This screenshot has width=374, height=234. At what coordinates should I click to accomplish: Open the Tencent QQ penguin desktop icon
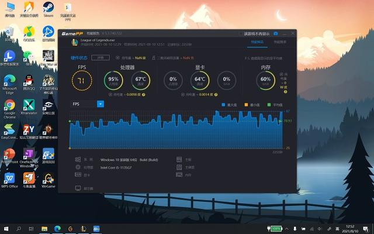point(29,82)
